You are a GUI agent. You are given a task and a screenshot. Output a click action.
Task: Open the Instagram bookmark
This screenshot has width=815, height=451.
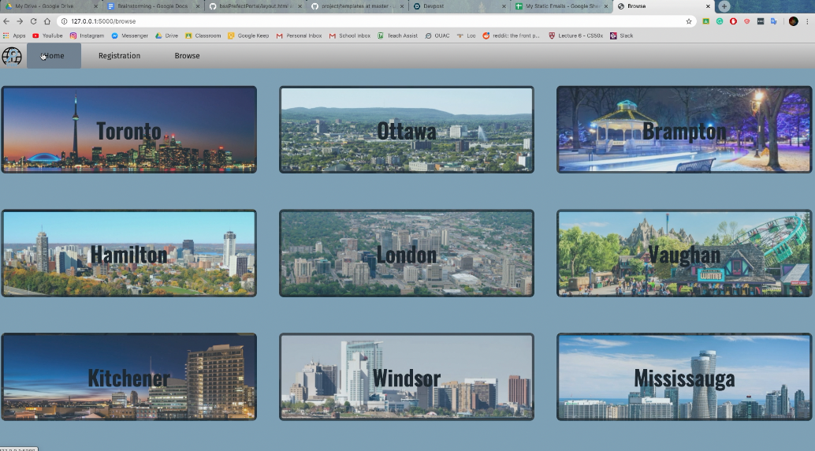point(87,36)
